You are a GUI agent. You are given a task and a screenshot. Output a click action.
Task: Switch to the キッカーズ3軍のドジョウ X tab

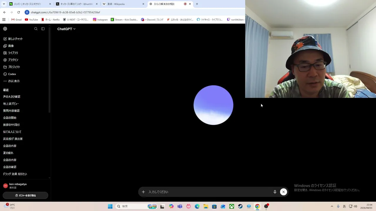tap(77, 4)
